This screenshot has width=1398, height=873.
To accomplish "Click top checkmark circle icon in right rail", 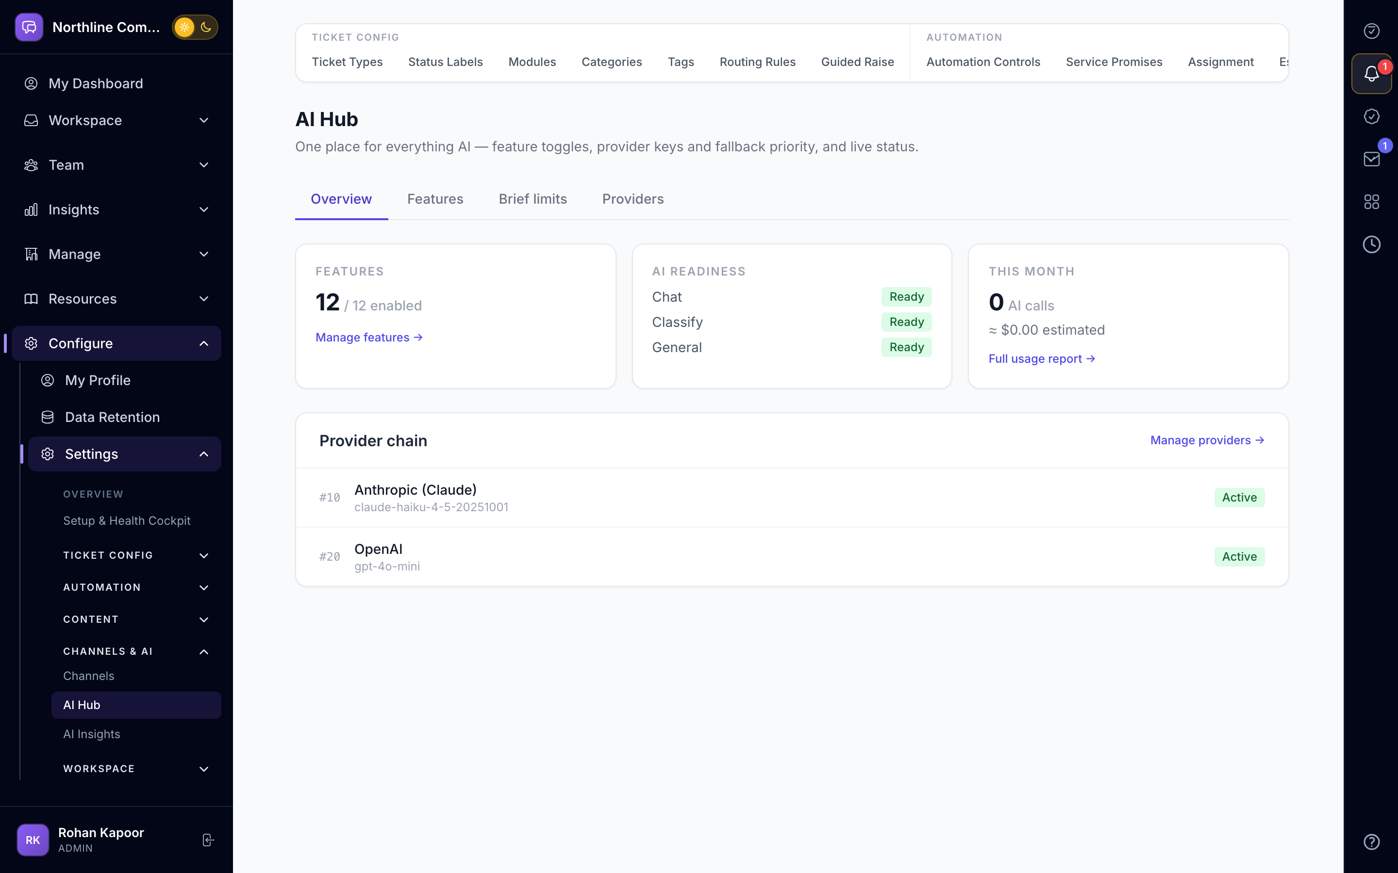I will pyautogui.click(x=1371, y=31).
